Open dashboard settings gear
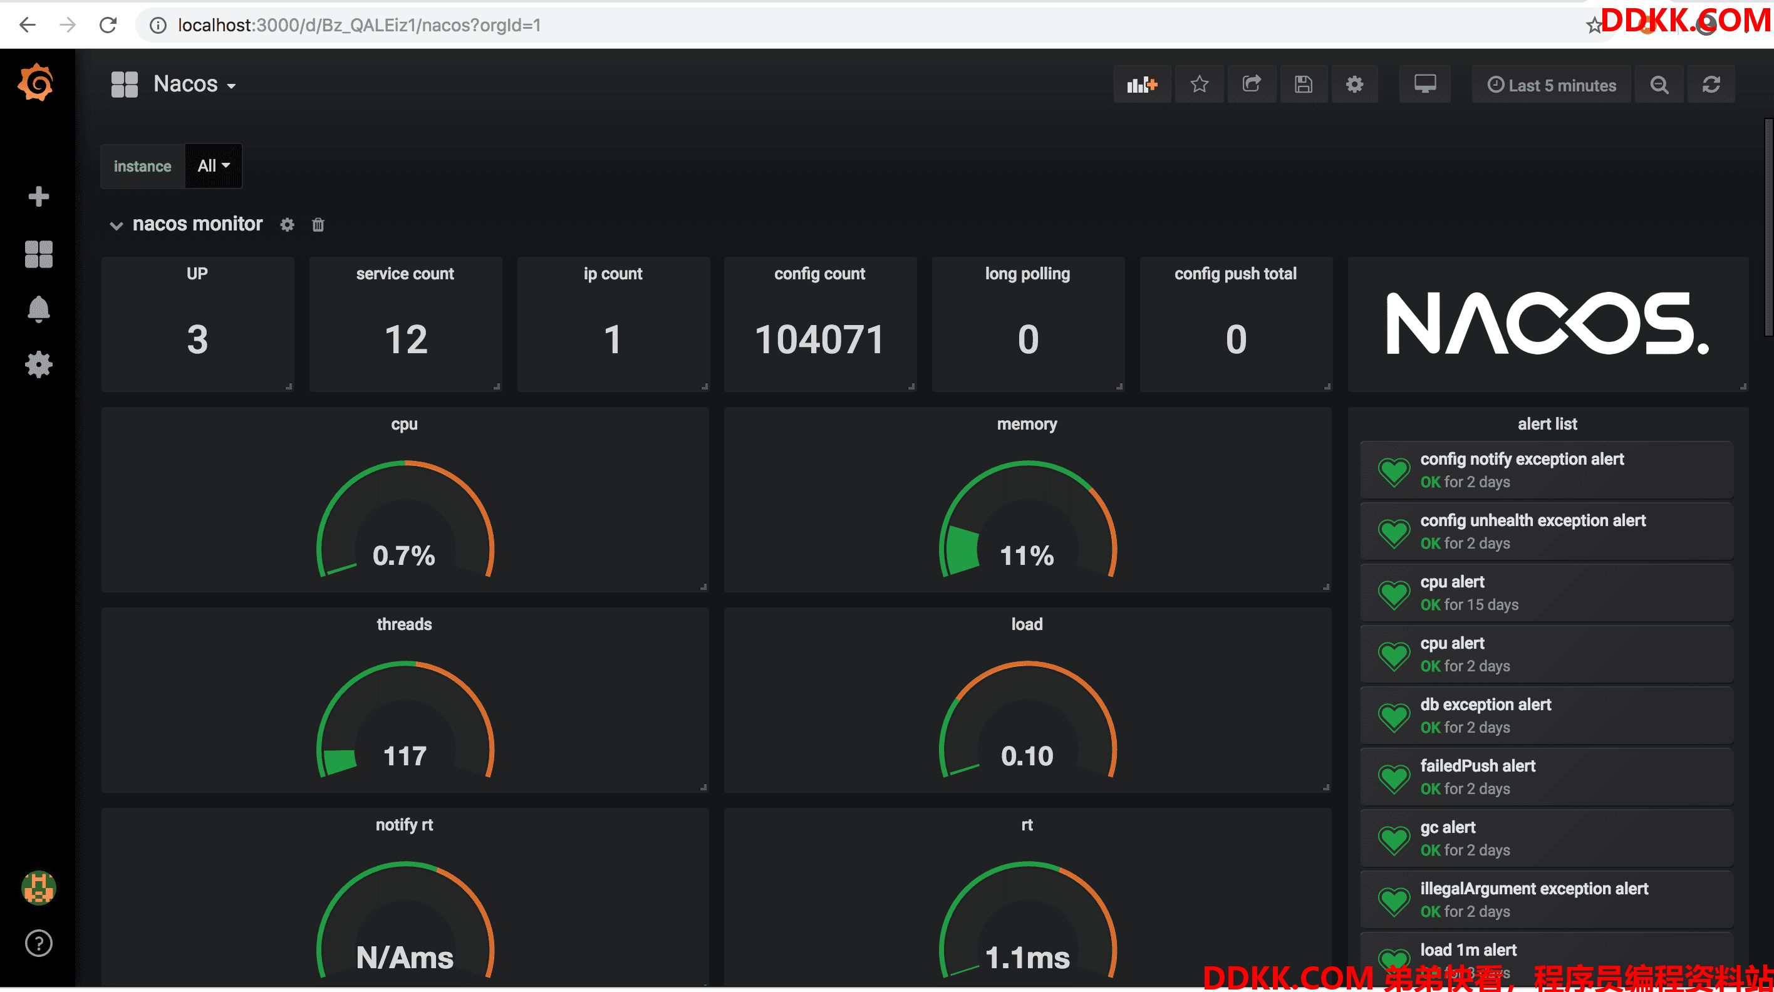The width and height of the screenshot is (1774, 992). click(1354, 85)
